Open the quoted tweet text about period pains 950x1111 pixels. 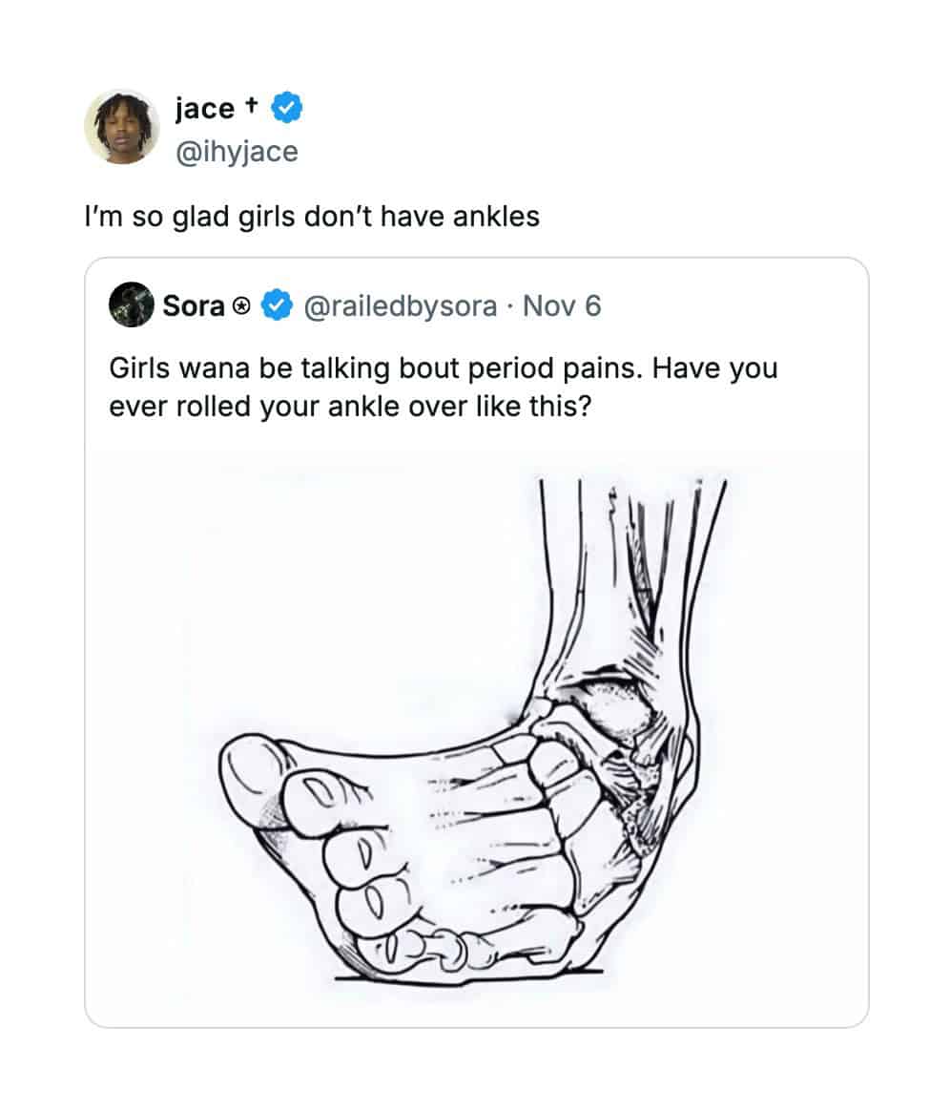coord(444,388)
